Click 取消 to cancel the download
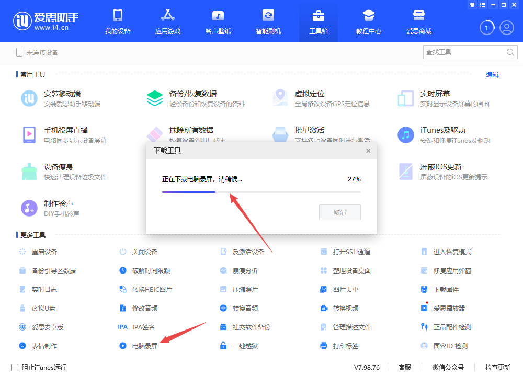 (339, 212)
